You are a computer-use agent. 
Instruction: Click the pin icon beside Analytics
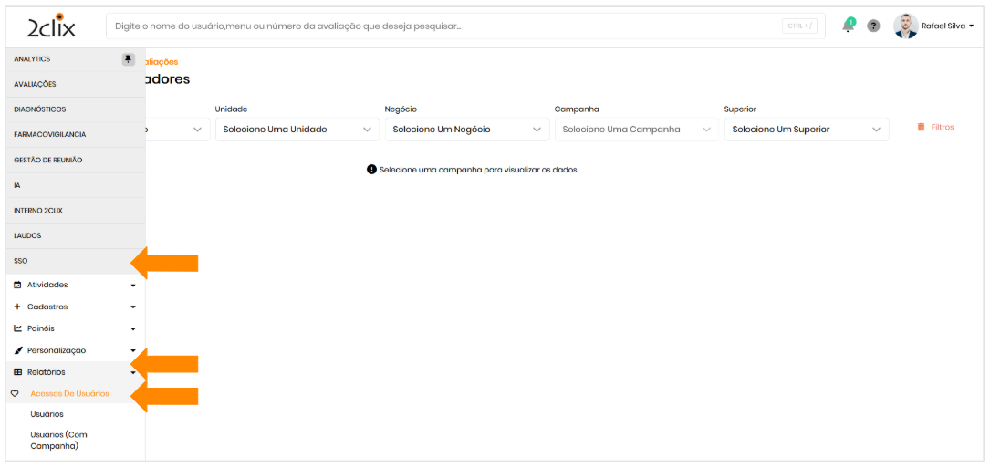(129, 59)
